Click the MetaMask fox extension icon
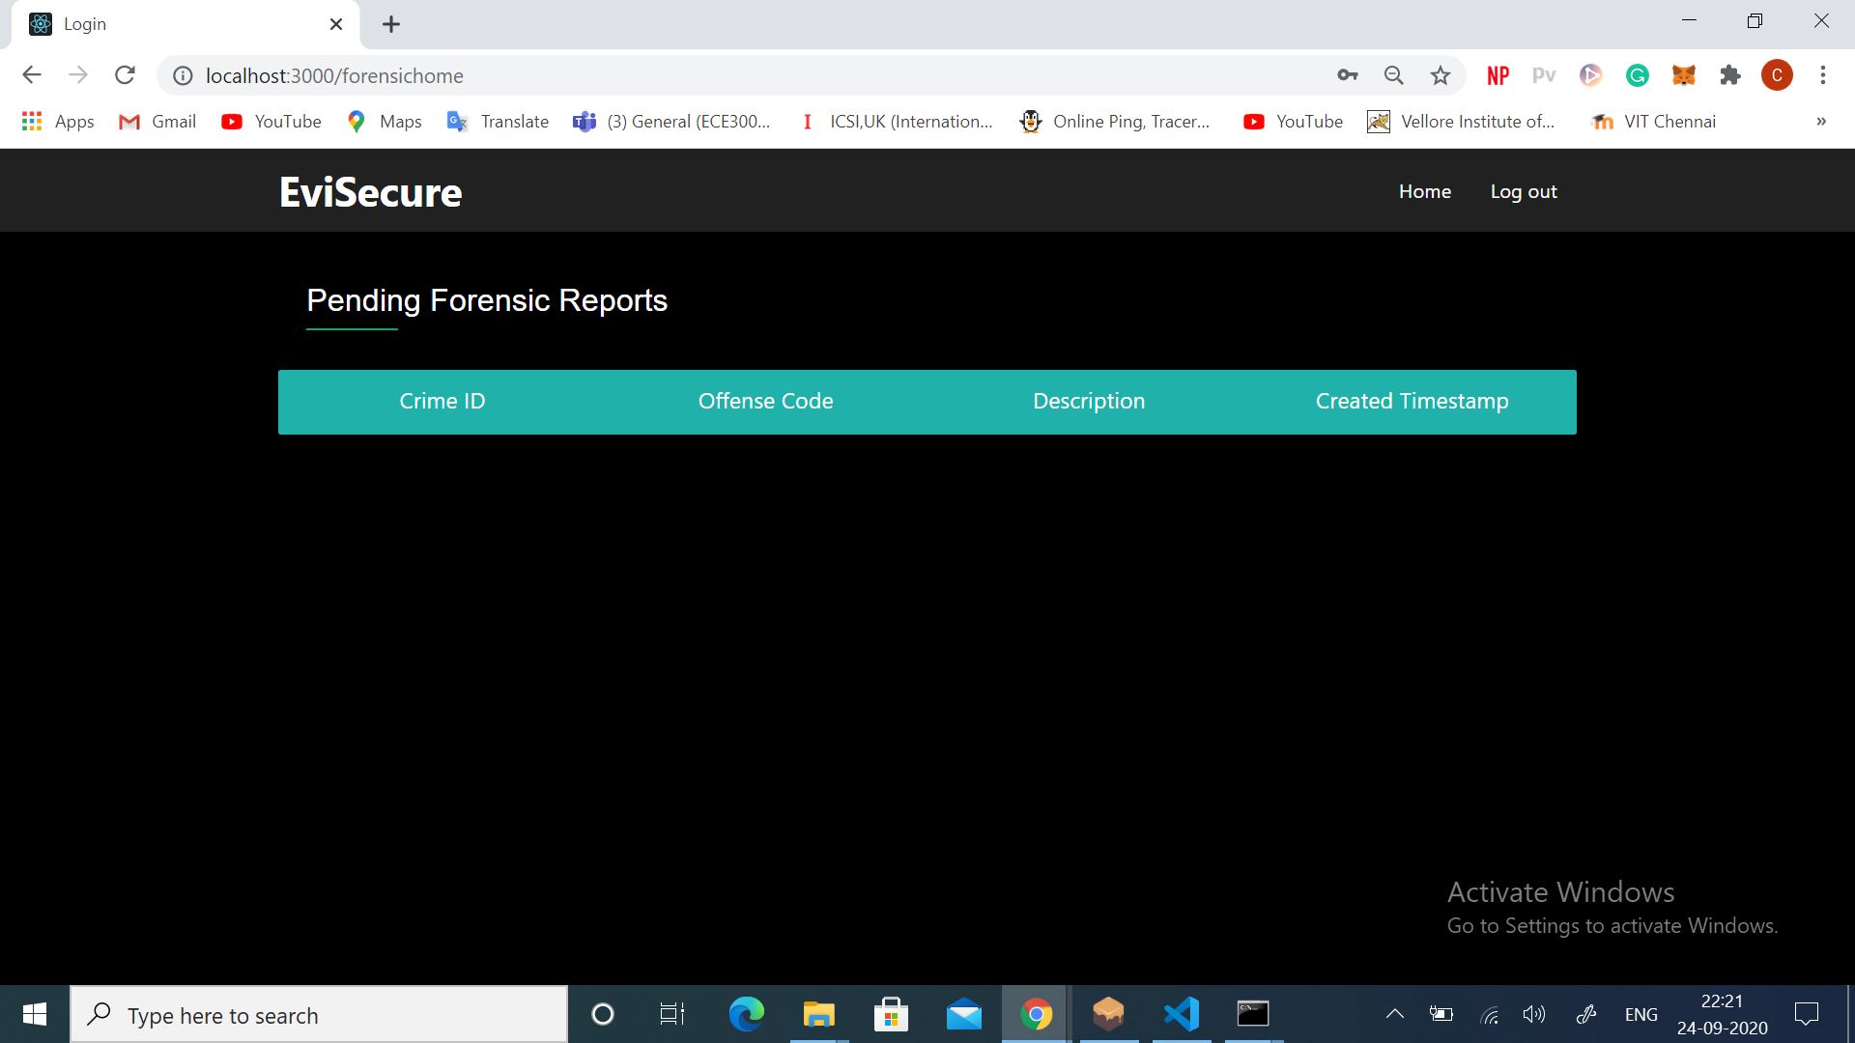 tap(1684, 75)
